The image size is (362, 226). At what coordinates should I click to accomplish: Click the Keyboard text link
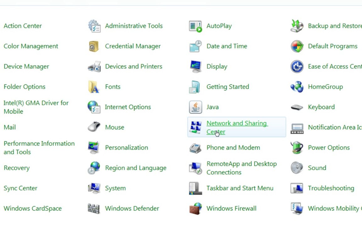321,107
